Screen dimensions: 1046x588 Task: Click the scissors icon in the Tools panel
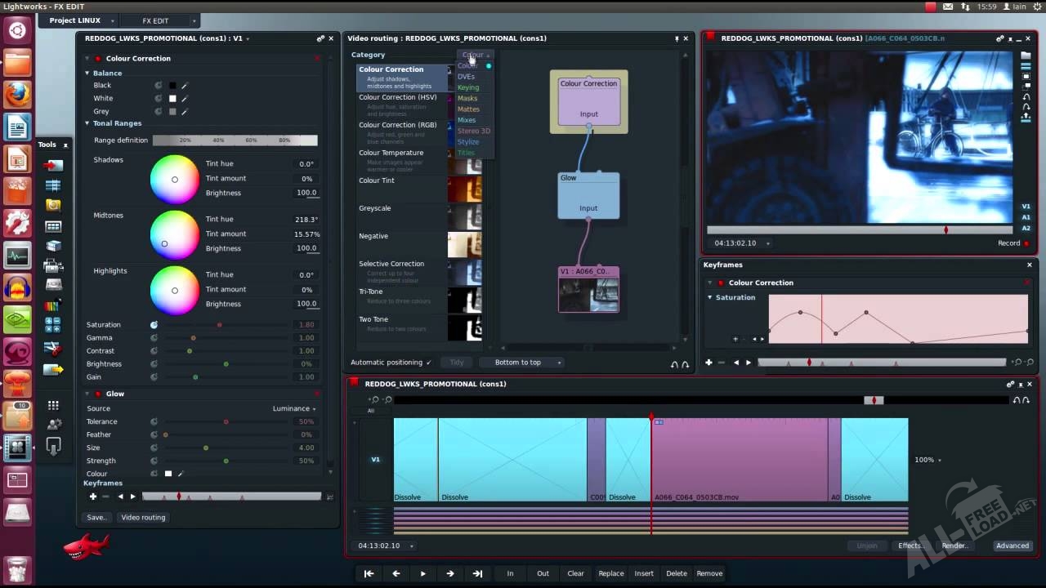tap(53, 348)
